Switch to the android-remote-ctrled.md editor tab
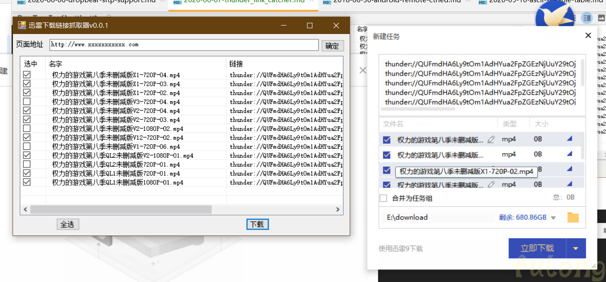Viewport: 606px width, 282px height. pos(396,2)
